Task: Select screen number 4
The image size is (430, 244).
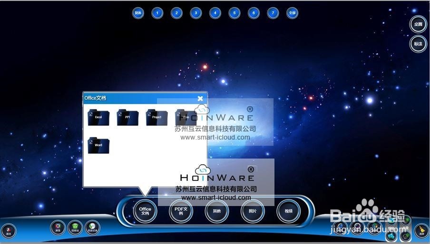Action: click(x=215, y=13)
